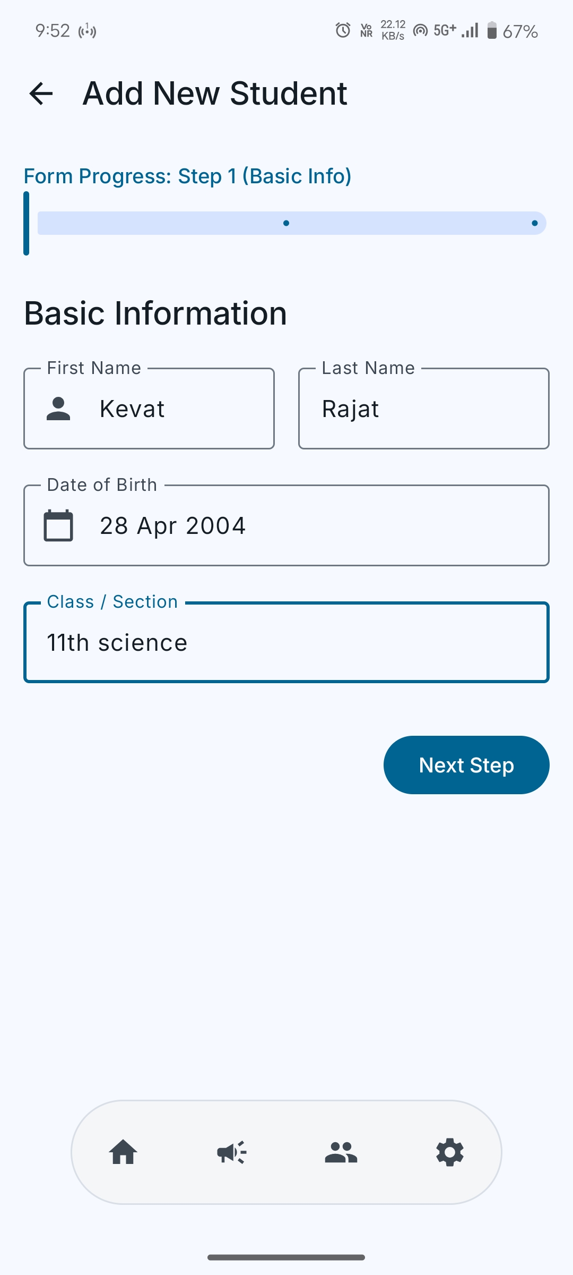Open the calendar icon in Date of Birth
The height and width of the screenshot is (1275, 573).
tap(58, 525)
